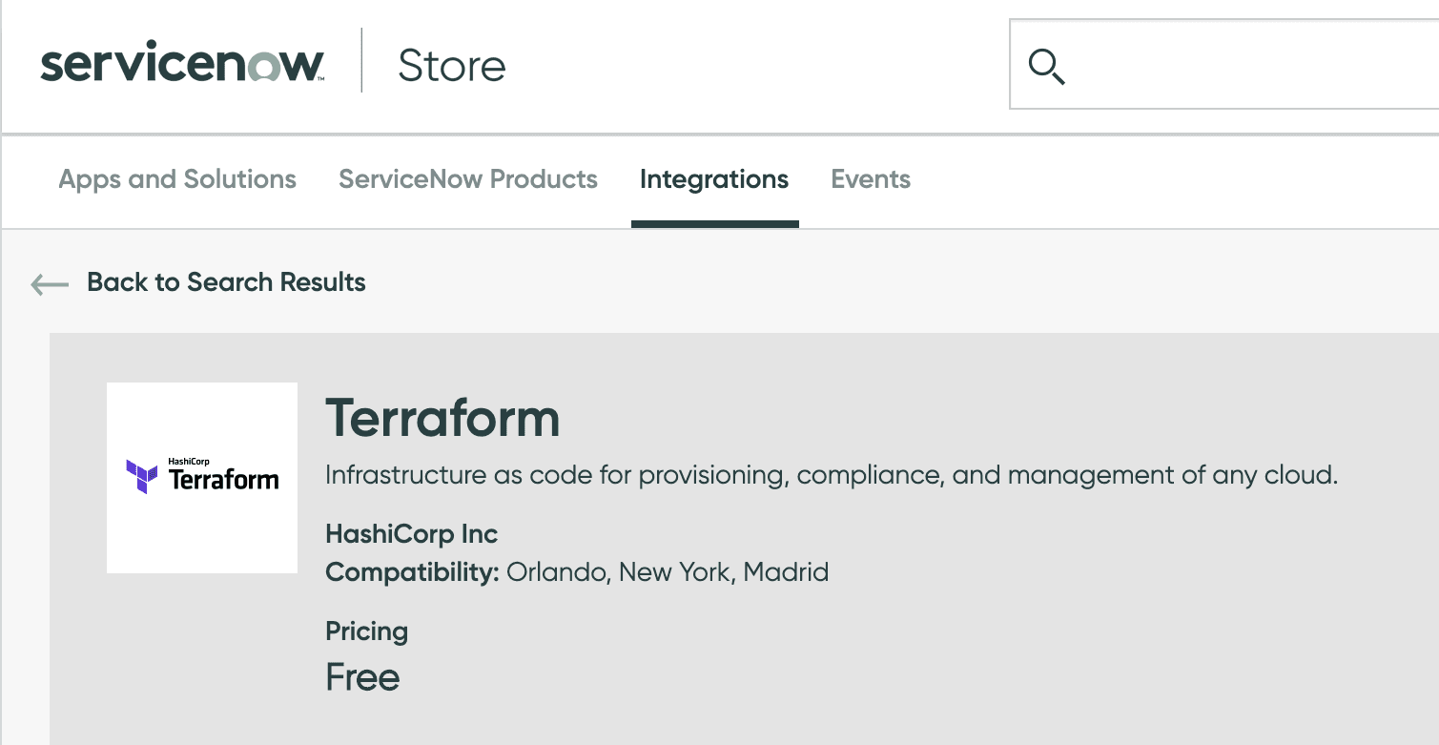This screenshot has width=1439, height=745.
Task: Click the ServiceNow logo
Action: tap(182, 65)
